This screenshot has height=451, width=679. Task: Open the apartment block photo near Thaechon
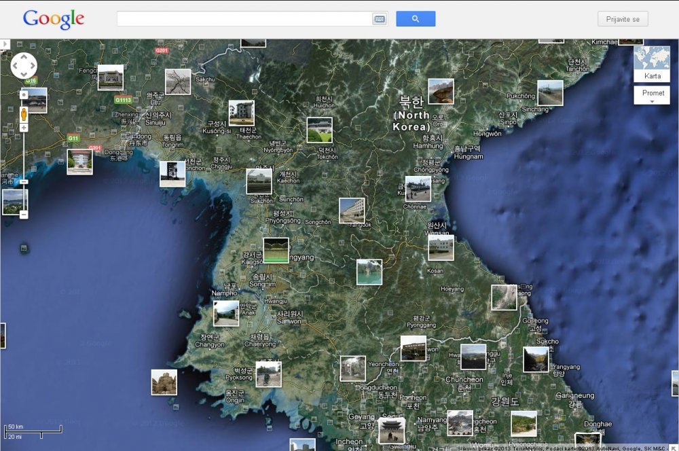point(242,113)
